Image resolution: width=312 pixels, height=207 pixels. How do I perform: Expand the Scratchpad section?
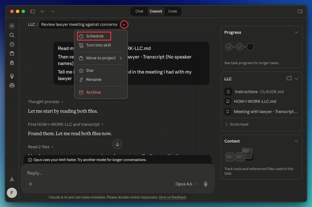(237, 124)
